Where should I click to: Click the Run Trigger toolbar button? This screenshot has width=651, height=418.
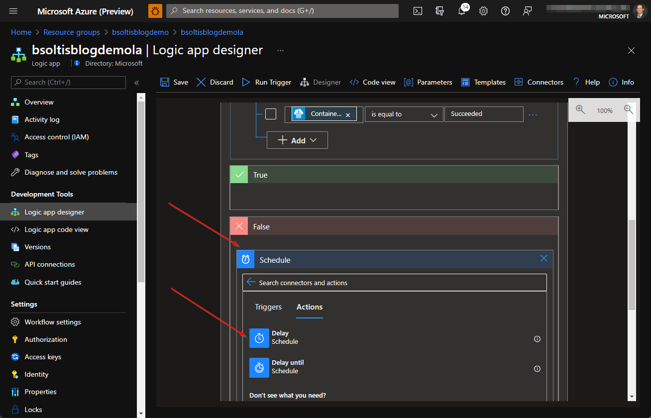pos(267,82)
